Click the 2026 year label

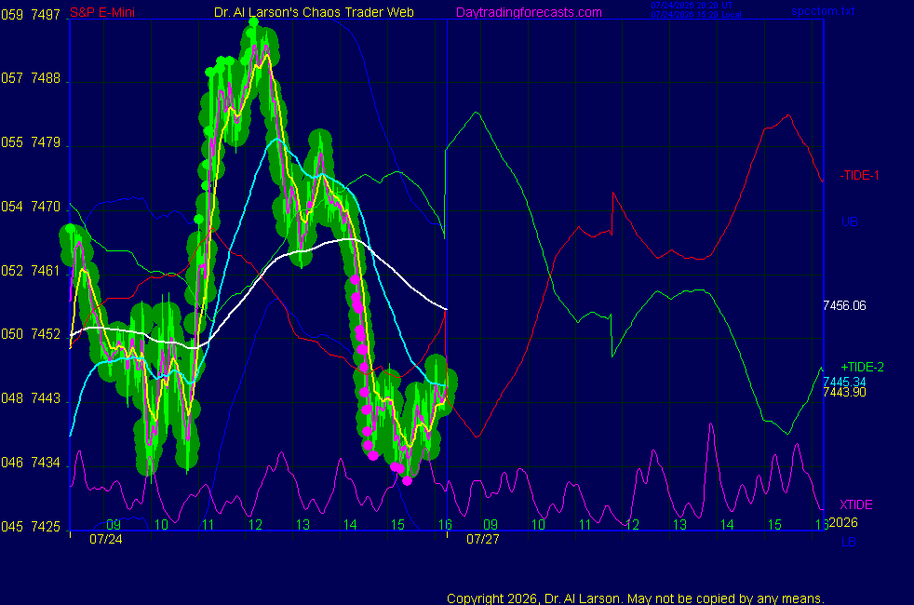843,522
